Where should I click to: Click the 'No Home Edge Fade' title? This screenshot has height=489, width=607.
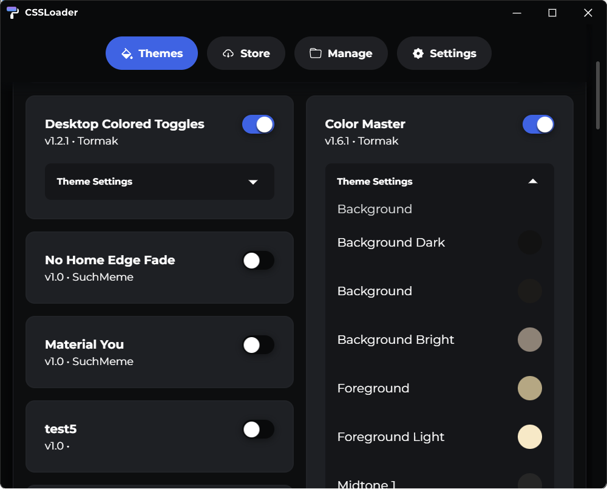coord(110,260)
